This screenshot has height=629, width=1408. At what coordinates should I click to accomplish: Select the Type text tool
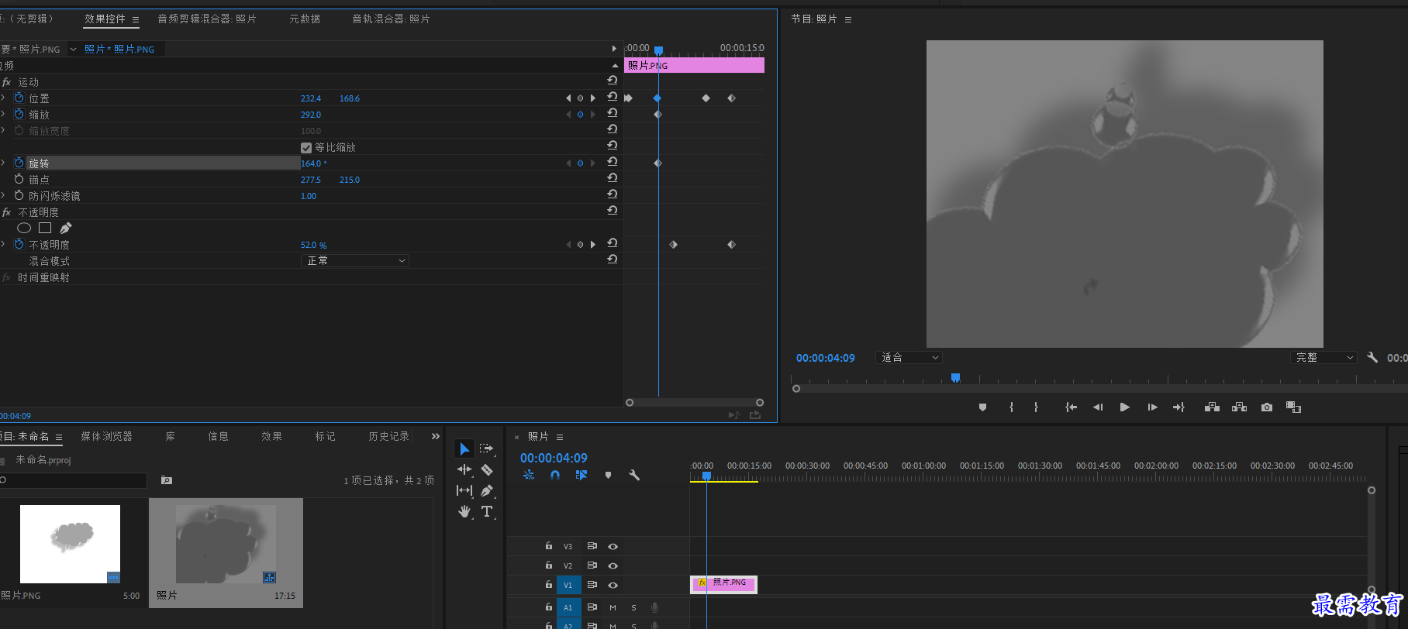[486, 511]
